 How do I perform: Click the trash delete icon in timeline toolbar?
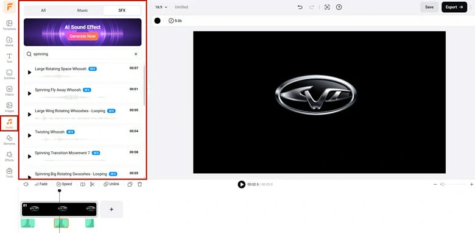[139, 184]
